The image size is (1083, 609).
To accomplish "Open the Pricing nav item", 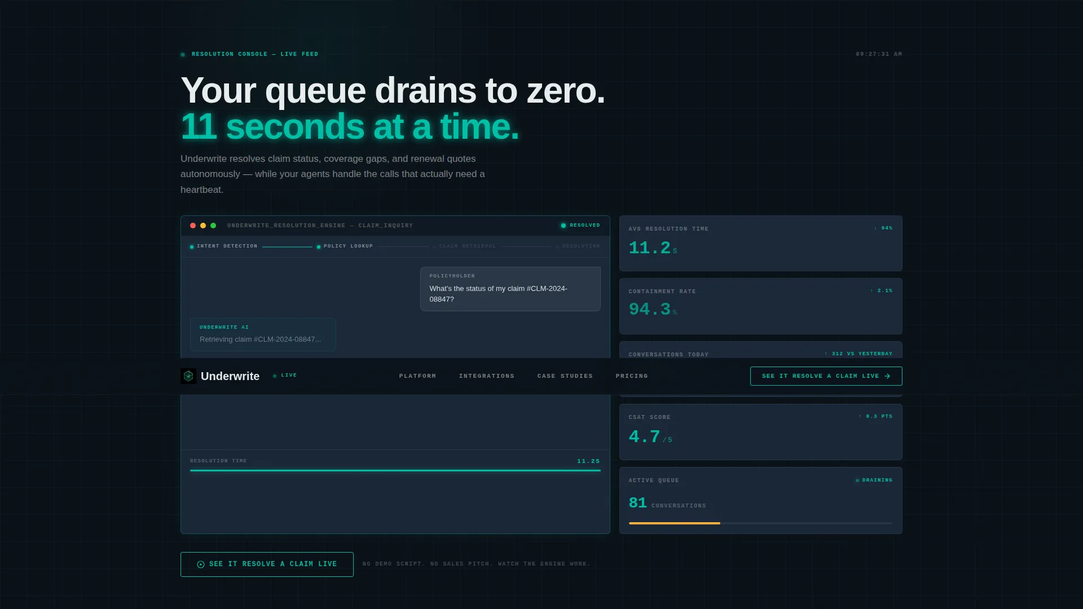I will tap(632, 376).
